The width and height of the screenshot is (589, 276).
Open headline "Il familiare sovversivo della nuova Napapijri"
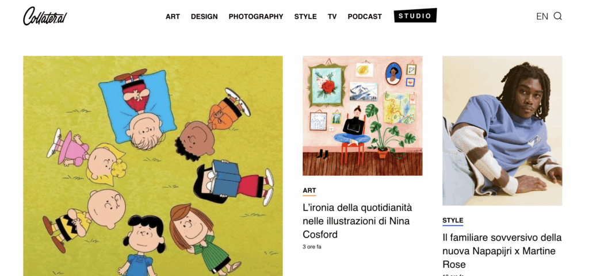coord(502,251)
